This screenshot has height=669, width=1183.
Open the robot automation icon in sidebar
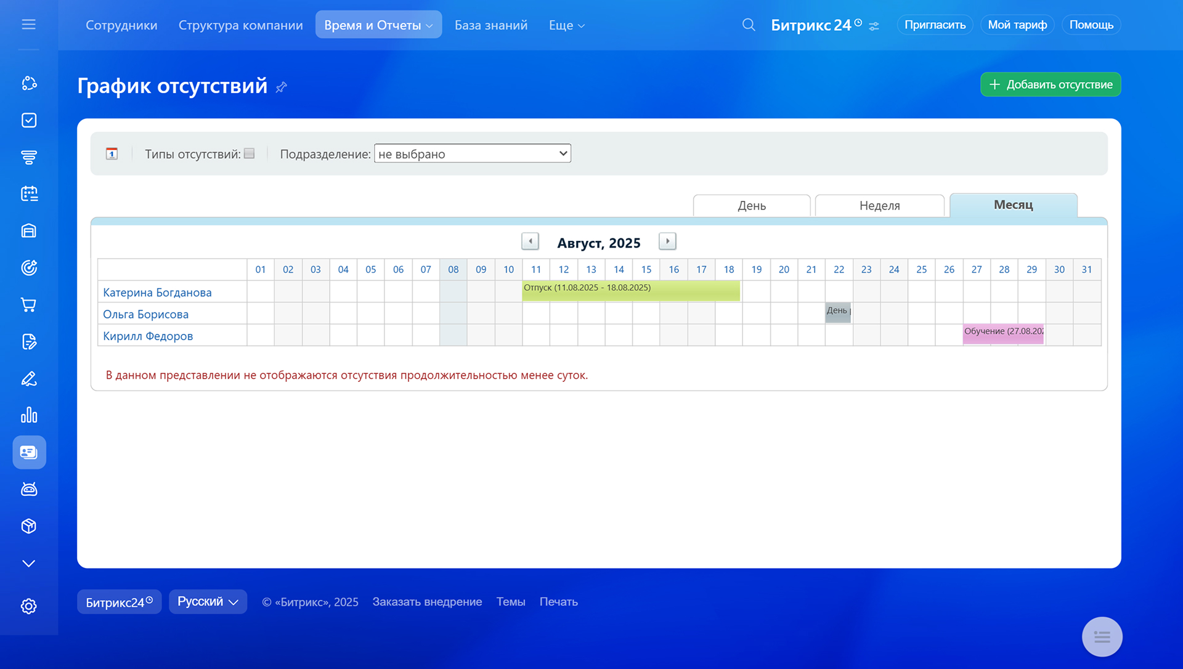coord(29,489)
